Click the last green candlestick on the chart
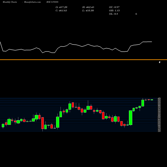167x167 pixels. 152,100
